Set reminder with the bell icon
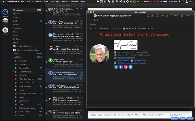The image size is (195, 121). 157,16
